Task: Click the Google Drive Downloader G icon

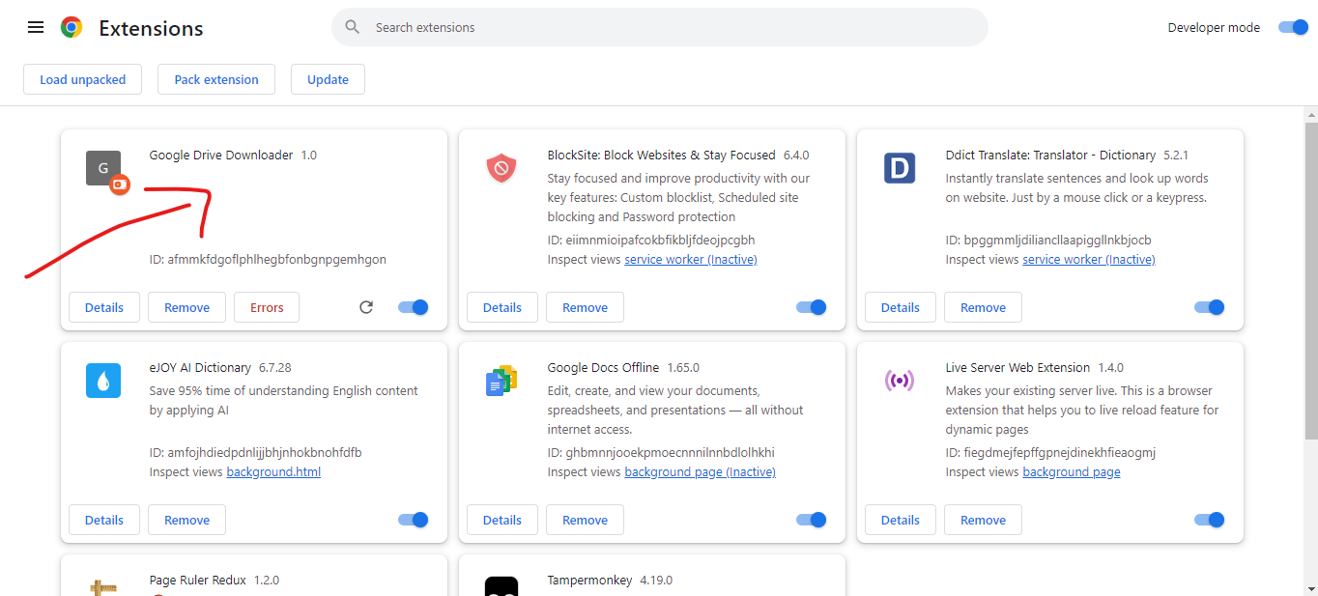Action: 102,168
